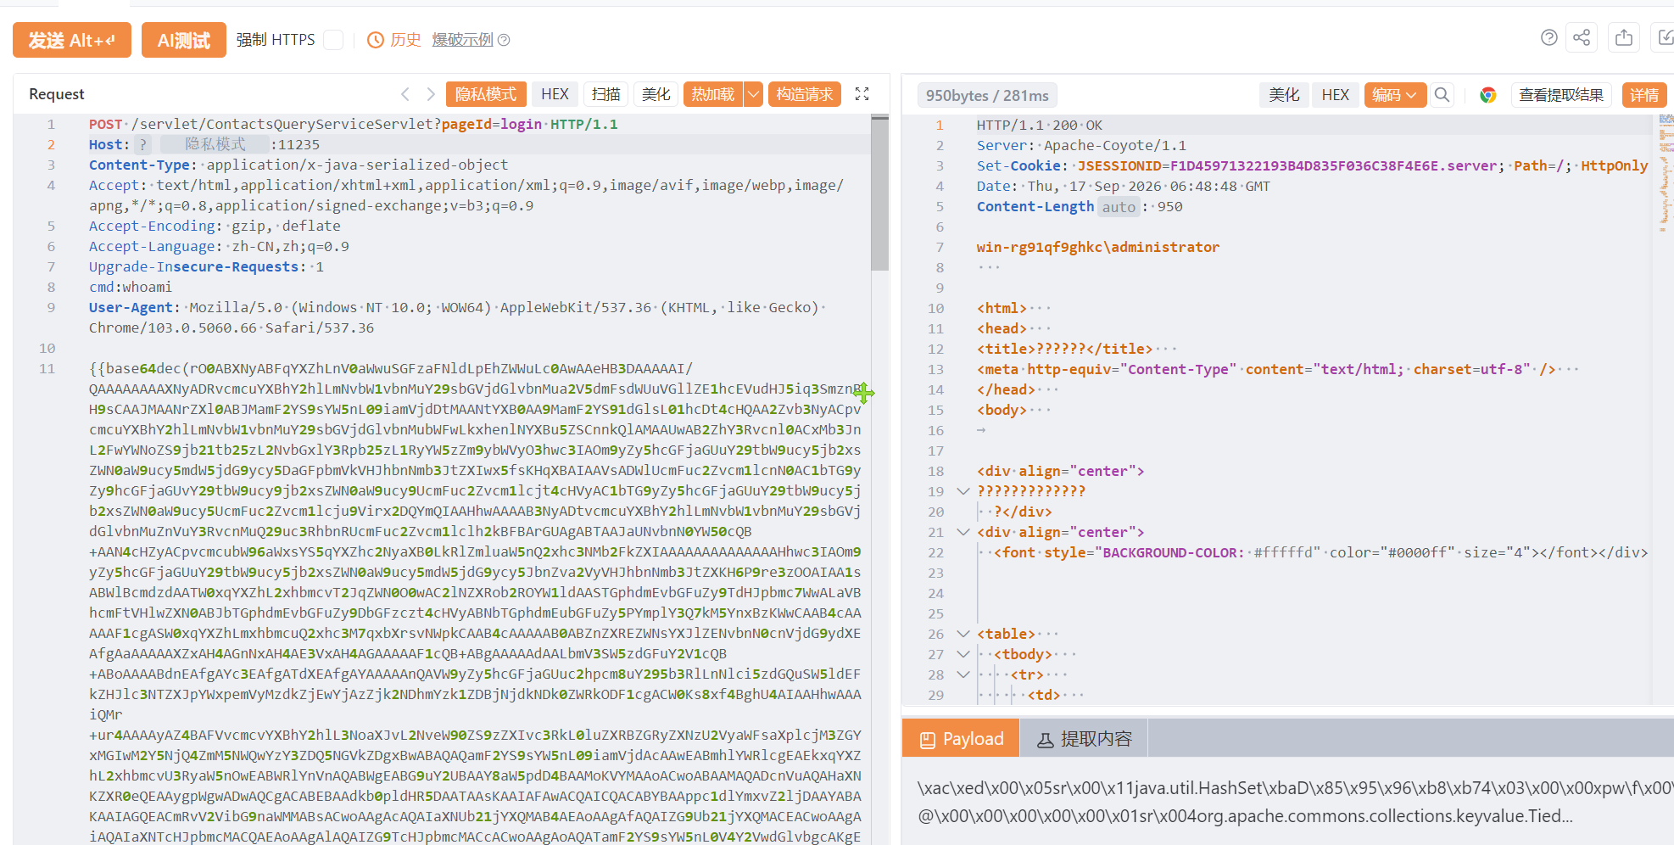Click the 发送 send request button

[x=72, y=40]
